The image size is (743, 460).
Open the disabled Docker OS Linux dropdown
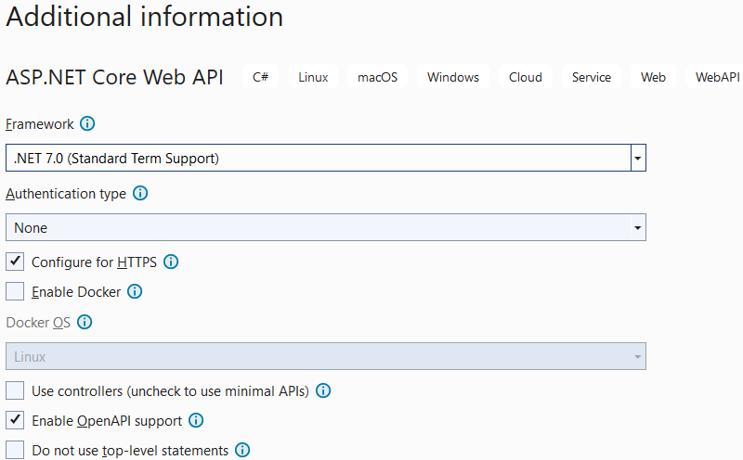pyautogui.click(x=326, y=356)
